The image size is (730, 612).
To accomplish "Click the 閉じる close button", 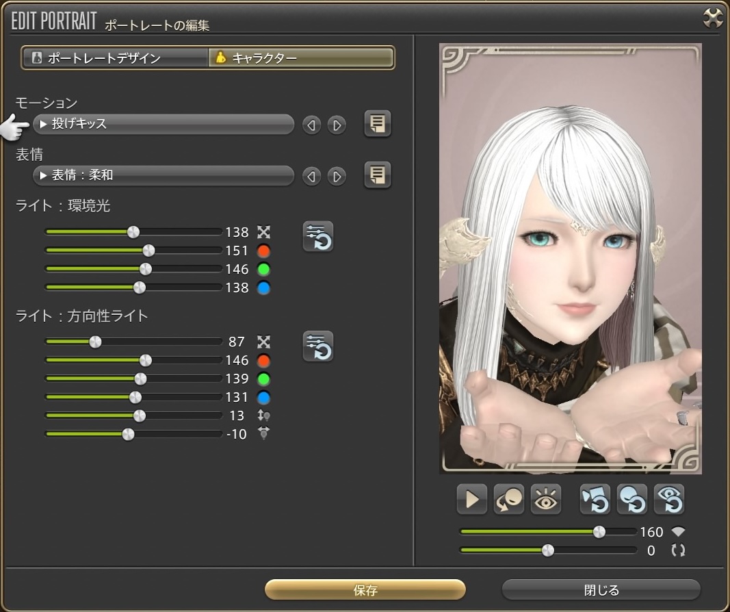I will 601,590.
